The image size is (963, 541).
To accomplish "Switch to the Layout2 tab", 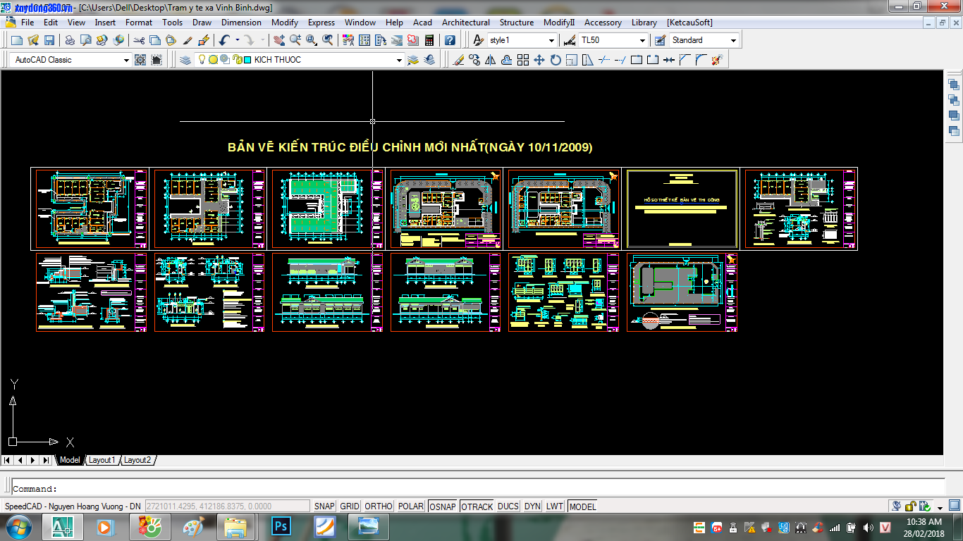I will point(137,460).
